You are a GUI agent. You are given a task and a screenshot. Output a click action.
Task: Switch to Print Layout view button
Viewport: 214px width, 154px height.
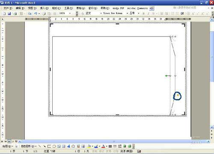click(9, 141)
